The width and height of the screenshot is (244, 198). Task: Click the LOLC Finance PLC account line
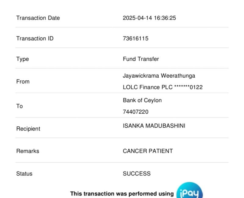[x=163, y=87]
